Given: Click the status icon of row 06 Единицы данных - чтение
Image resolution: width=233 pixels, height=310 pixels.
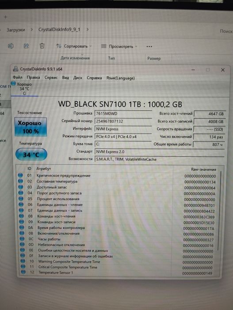Looking at the screenshot, I should pyautogui.click(x=21, y=204).
